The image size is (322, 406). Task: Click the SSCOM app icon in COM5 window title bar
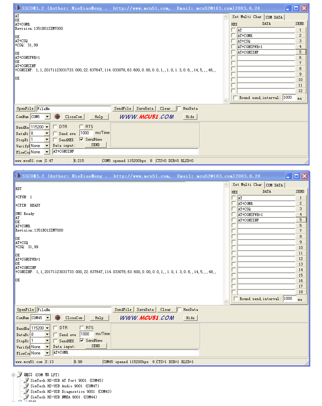pyautogui.click(x=18, y=8)
